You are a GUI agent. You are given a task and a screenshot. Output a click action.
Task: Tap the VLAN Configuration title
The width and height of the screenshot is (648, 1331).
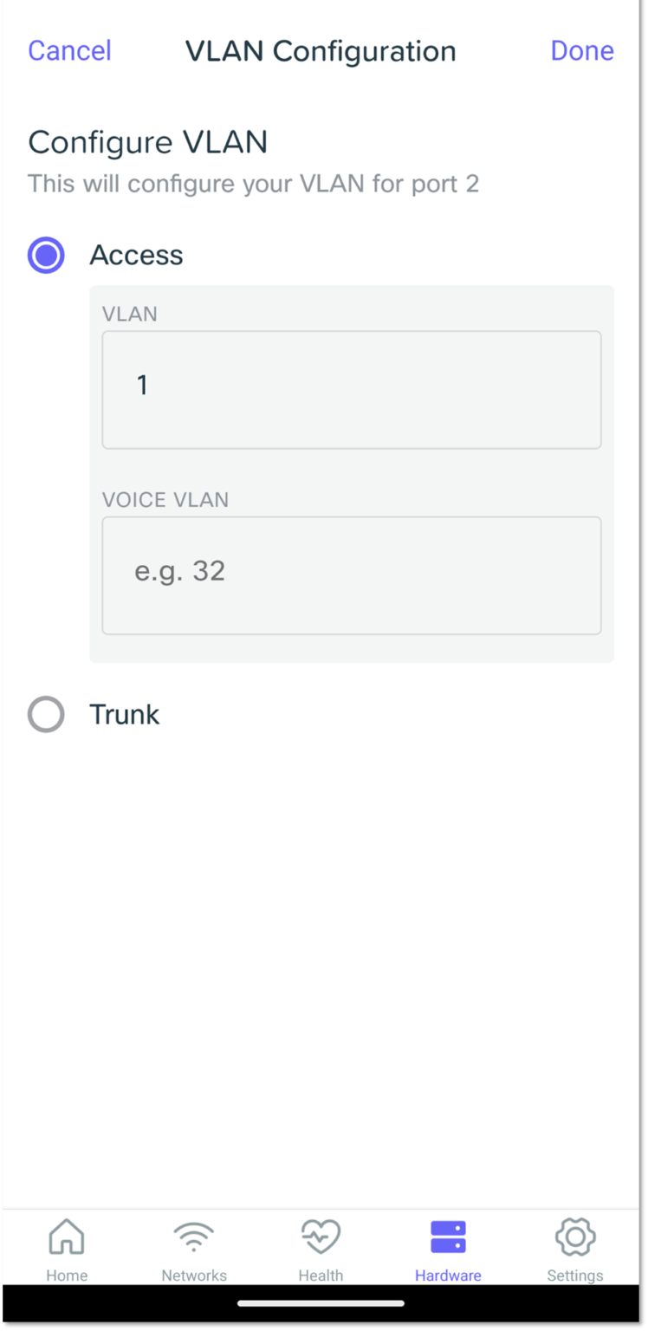[321, 50]
